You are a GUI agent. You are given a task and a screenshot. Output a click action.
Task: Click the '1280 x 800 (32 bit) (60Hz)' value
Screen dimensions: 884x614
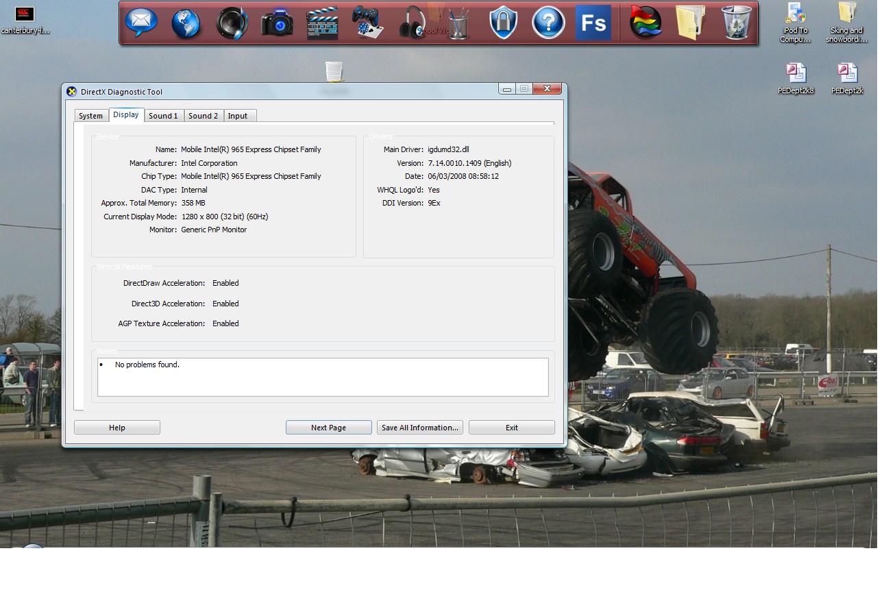[x=225, y=217]
